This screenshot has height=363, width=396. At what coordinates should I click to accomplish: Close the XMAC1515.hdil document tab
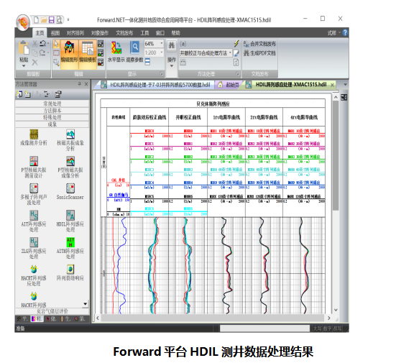click(332, 85)
